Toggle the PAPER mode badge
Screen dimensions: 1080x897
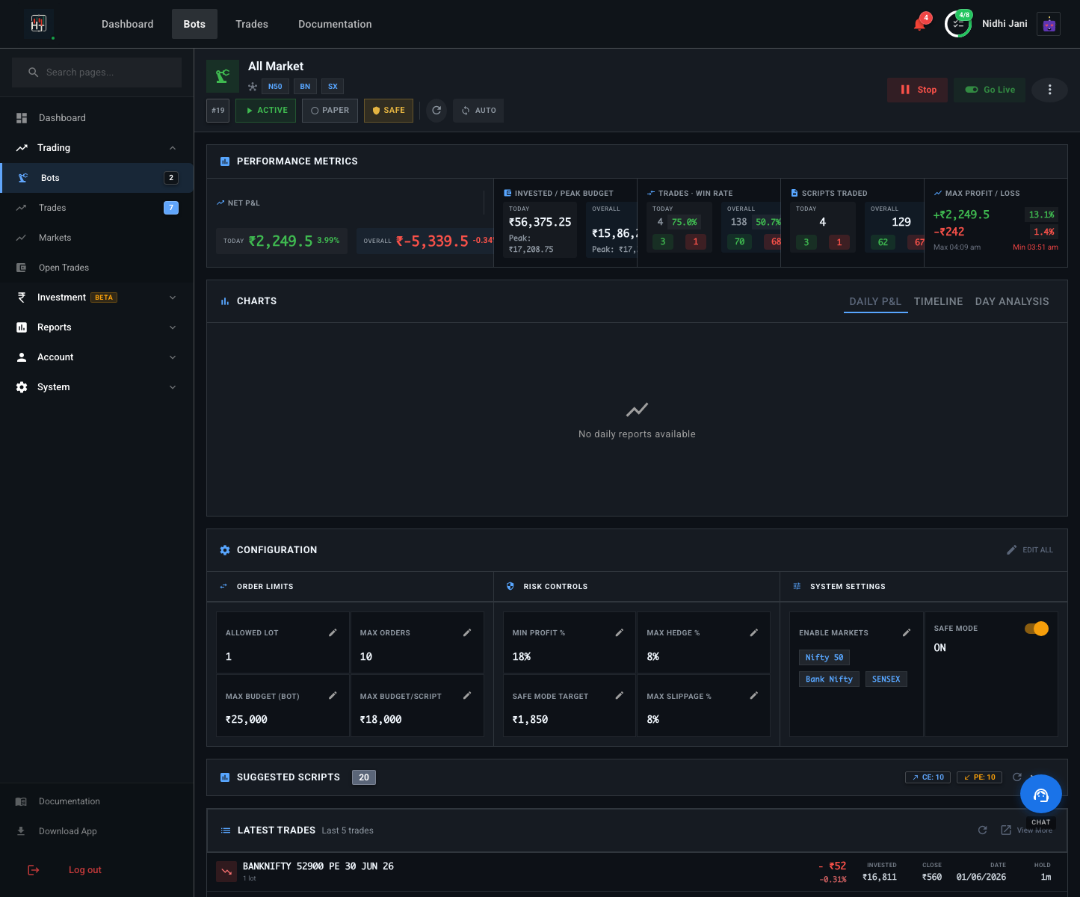[330, 110]
